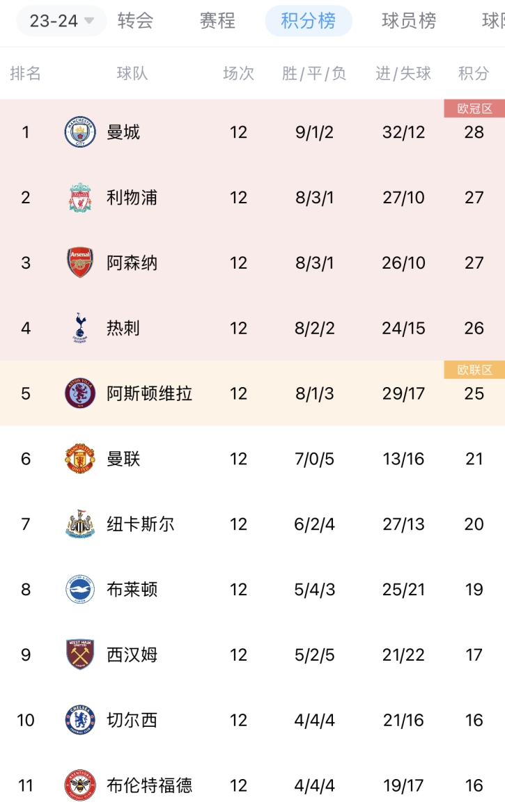Open the 布伦特福德 team name link
Screen dimensions: 505x809
coord(149,785)
